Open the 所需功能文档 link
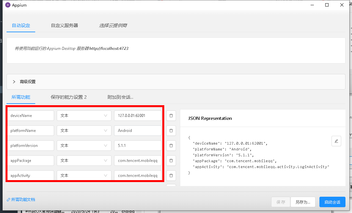The image size is (352, 213). 23,200
